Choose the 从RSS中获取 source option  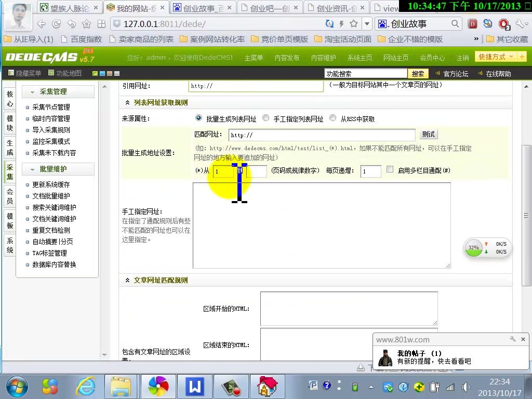(332, 118)
